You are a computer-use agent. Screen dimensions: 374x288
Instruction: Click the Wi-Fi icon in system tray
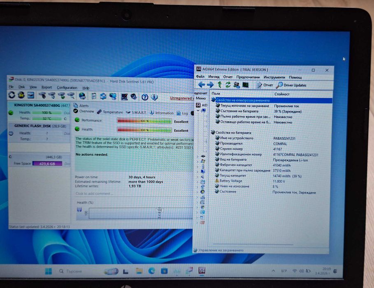(x=295, y=271)
